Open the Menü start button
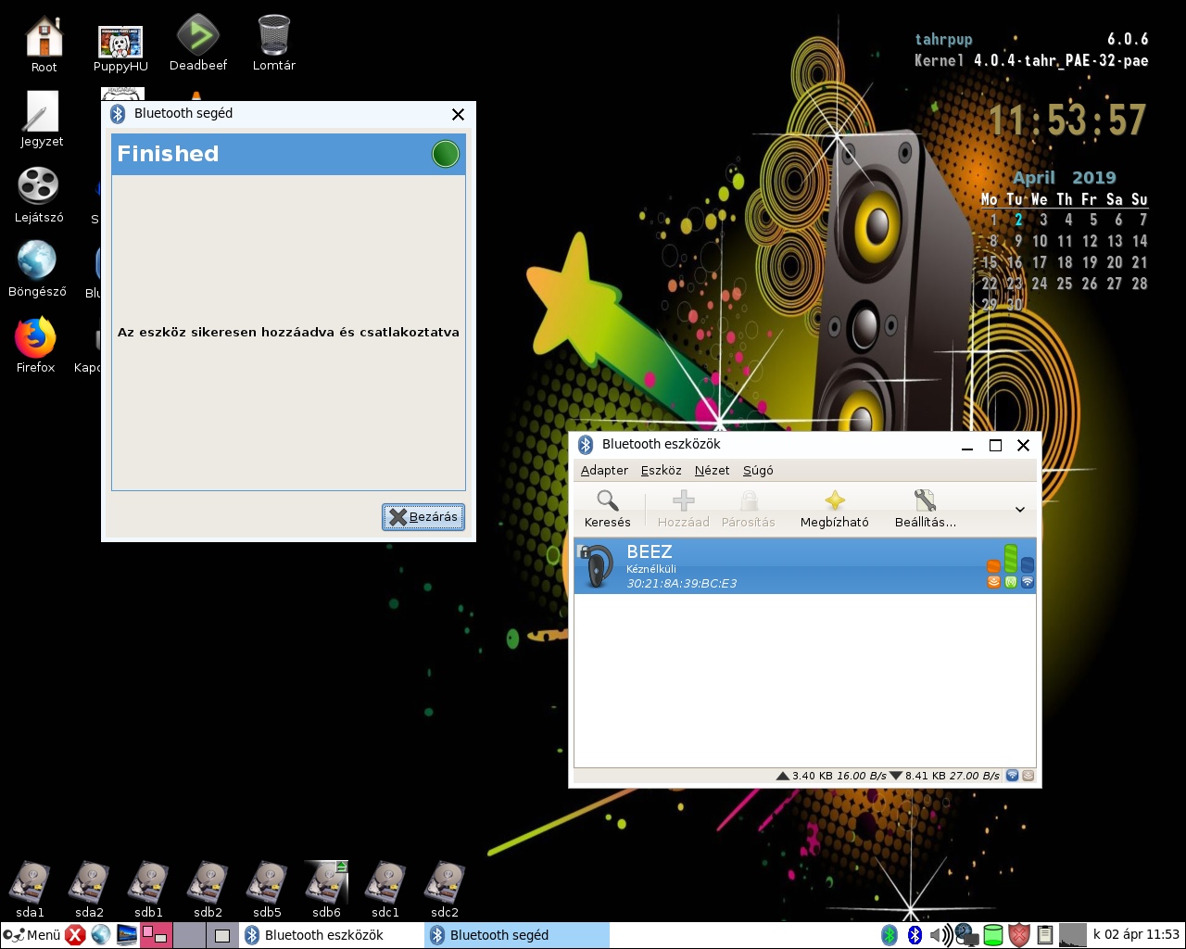This screenshot has height=949, width=1186. coord(32,935)
